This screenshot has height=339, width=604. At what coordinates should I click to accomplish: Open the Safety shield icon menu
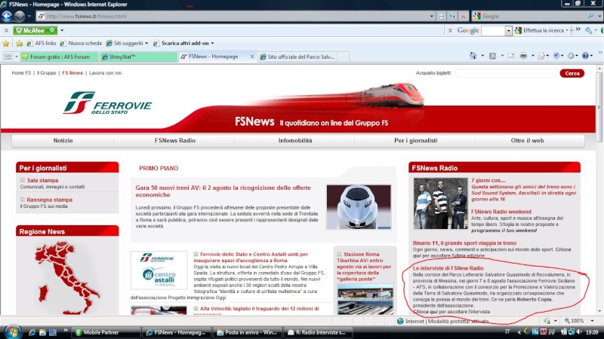[x=556, y=56]
